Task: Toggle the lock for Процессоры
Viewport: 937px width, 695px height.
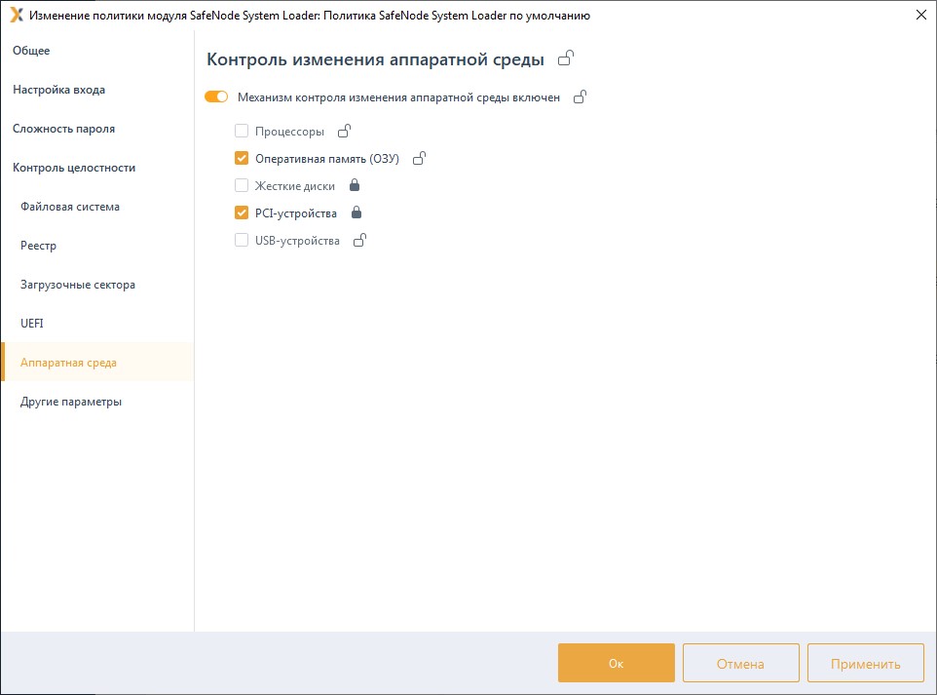Action: [344, 131]
